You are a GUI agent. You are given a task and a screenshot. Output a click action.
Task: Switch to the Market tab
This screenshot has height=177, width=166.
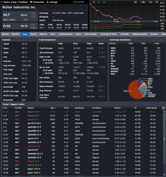[6, 34]
